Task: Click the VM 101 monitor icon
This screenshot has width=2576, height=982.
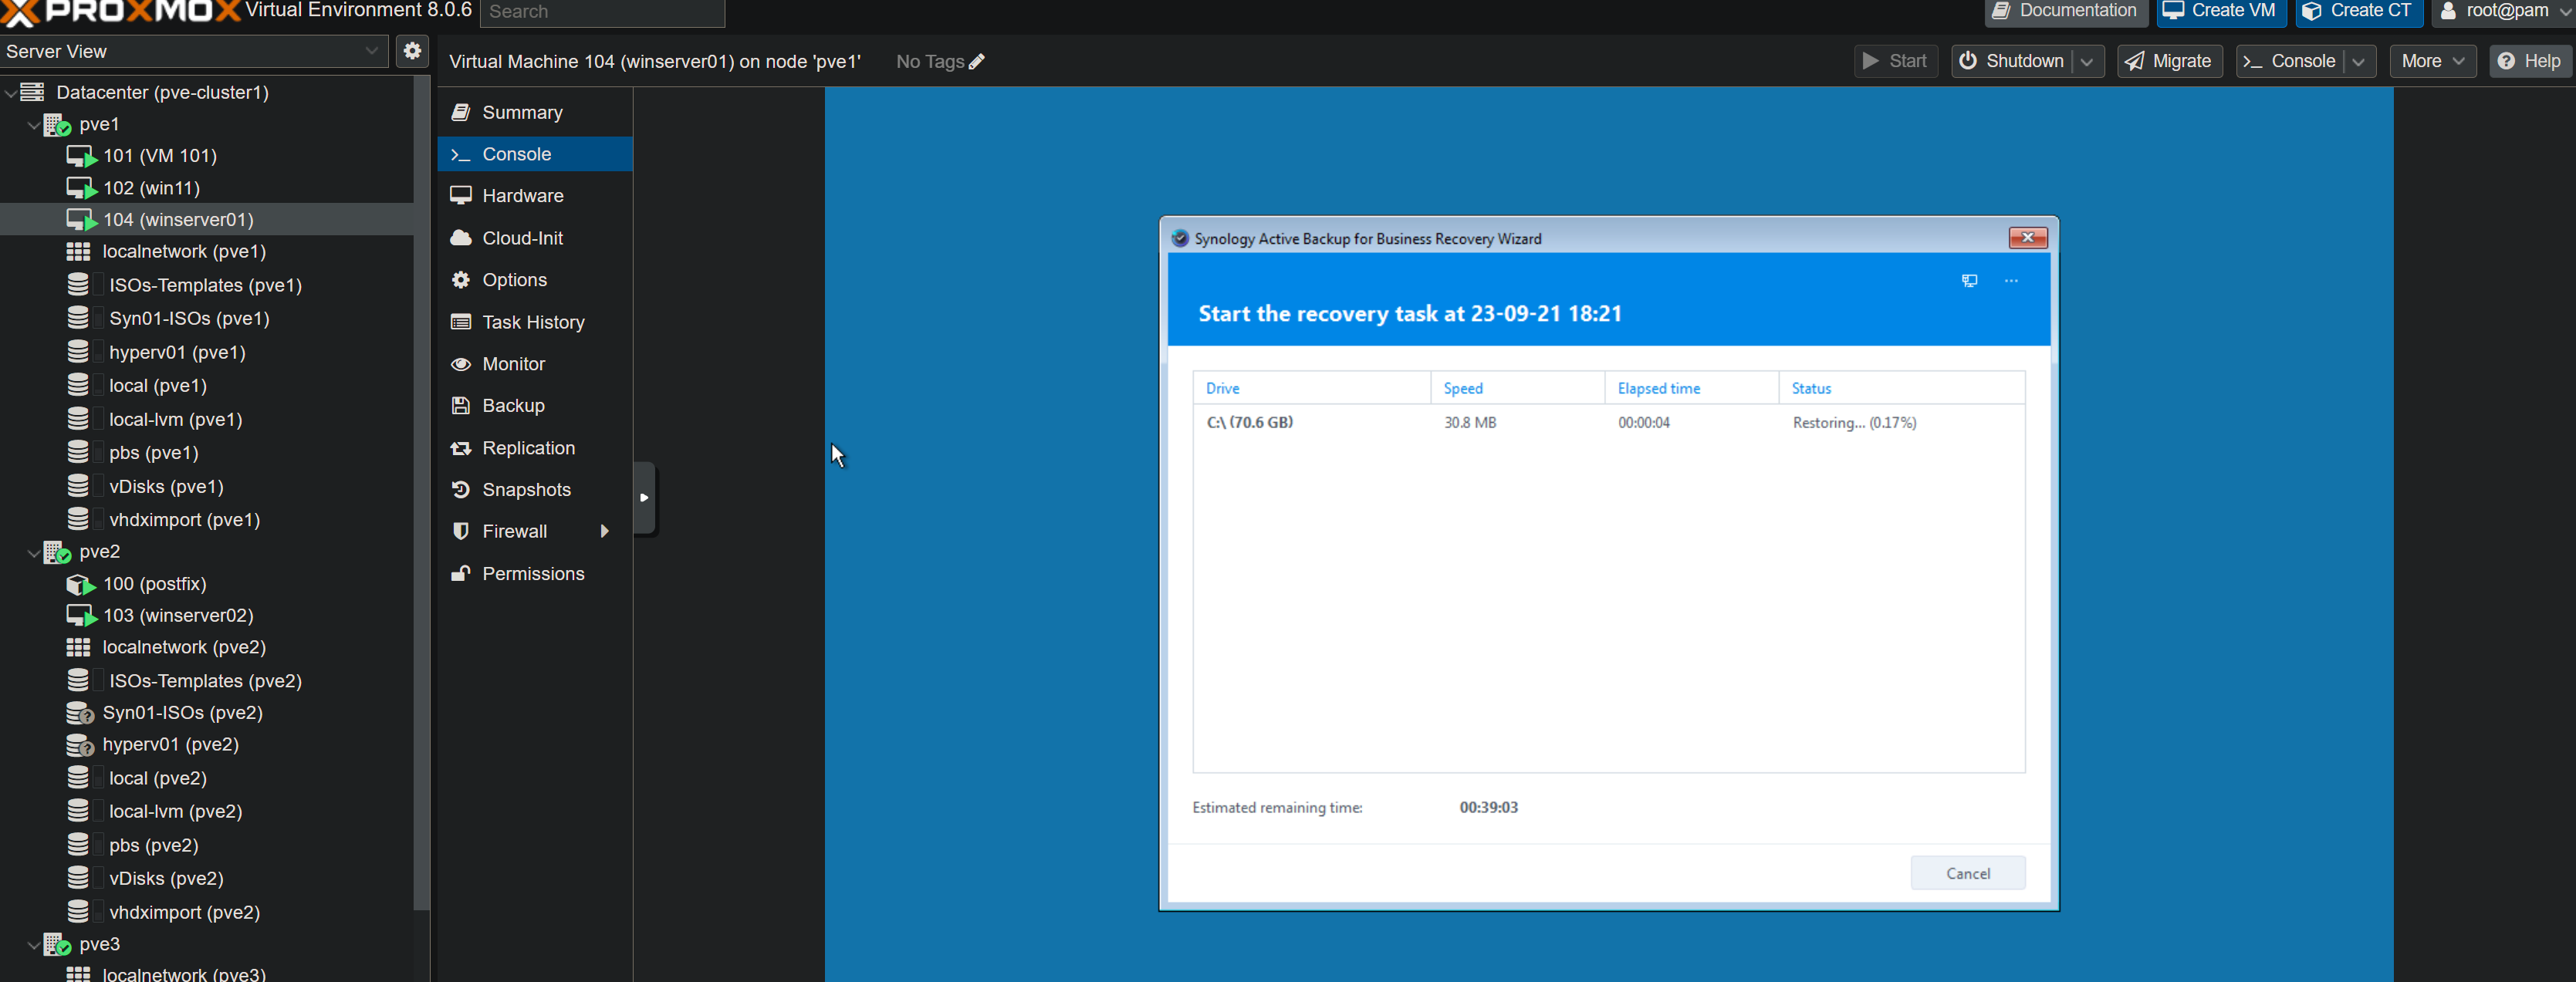Action: pyautogui.click(x=81, y=156)
